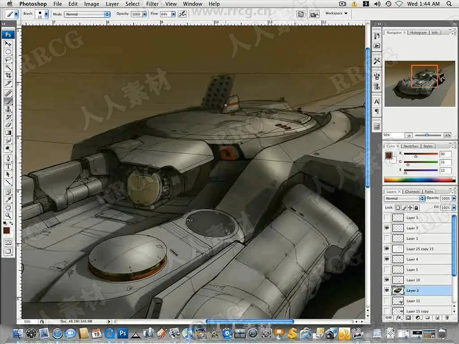
Task: Pick the Zoom magnifier tool
Action: pyautogui.click(x=8, y=215)
